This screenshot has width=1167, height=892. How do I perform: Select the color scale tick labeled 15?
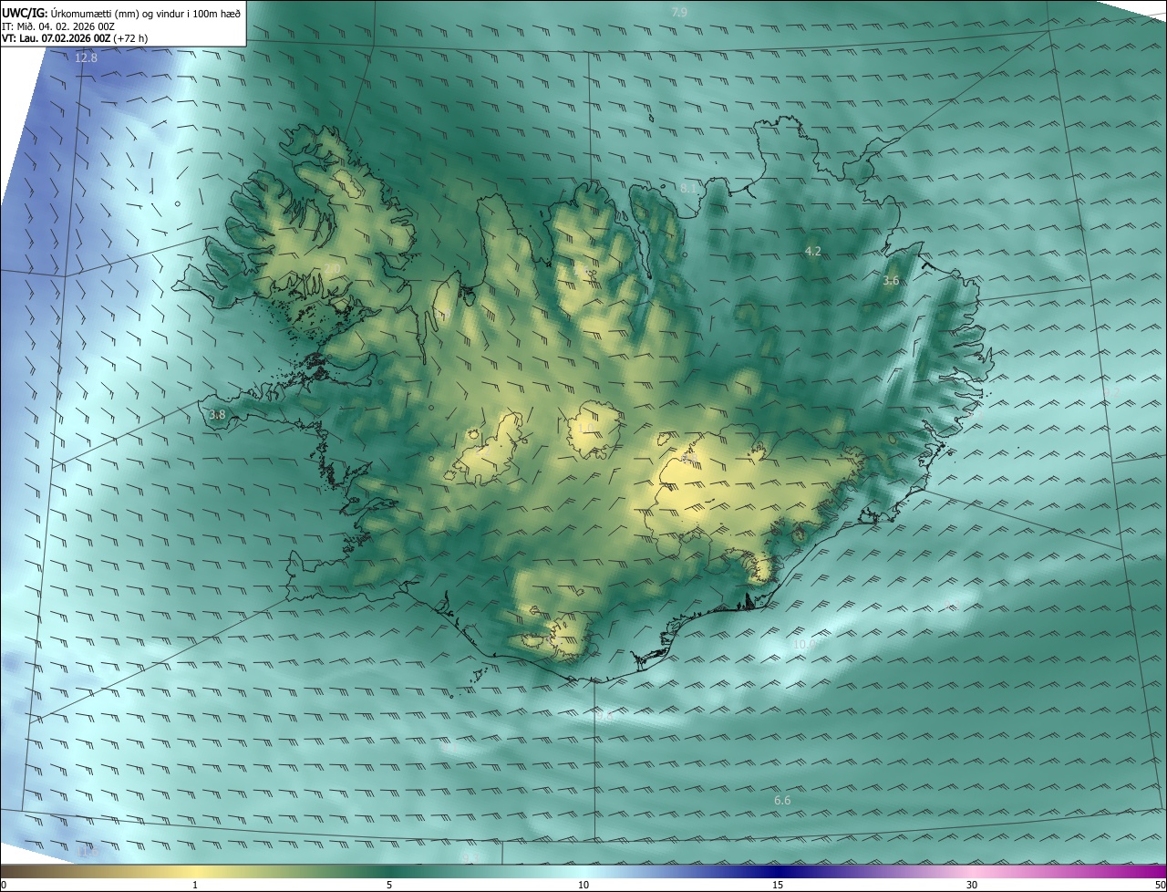coord(778,885)
